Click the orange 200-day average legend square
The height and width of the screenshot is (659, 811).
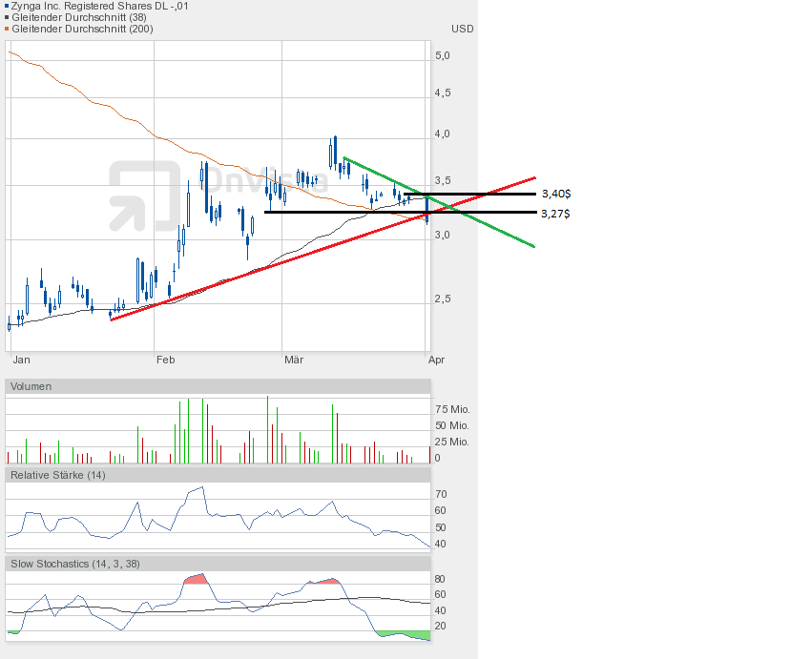6,29
